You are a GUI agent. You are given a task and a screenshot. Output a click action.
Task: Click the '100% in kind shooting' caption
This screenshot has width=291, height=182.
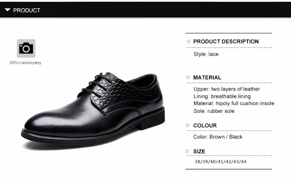coord(25,63)
